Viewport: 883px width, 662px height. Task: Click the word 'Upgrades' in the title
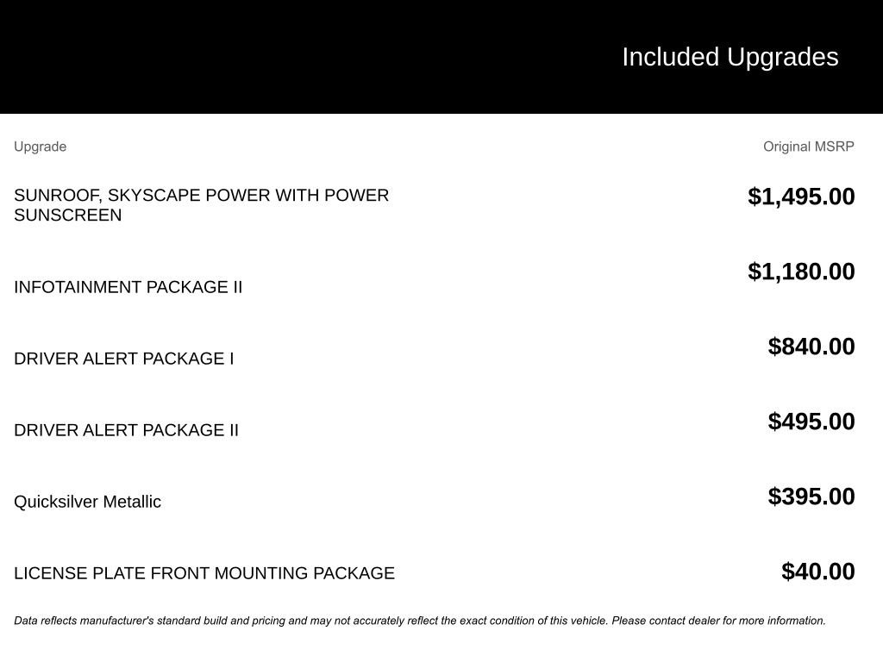(782, 57)
